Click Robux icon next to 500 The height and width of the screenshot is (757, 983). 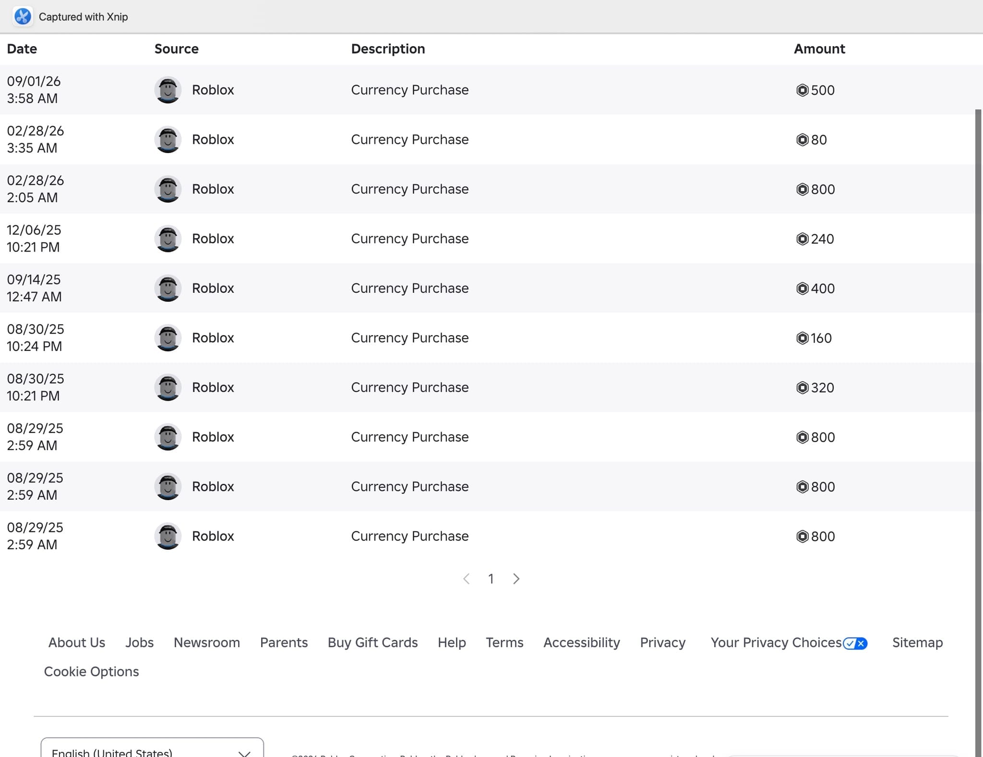click(x=802, y=90)
